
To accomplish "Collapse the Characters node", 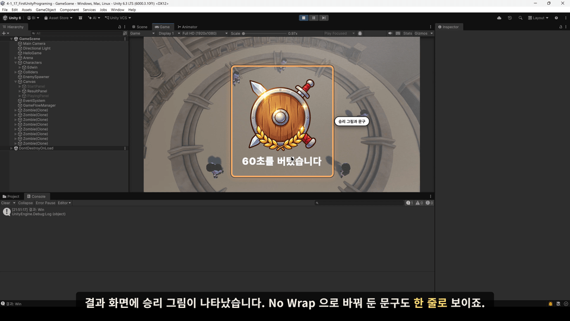I will 15,62.
